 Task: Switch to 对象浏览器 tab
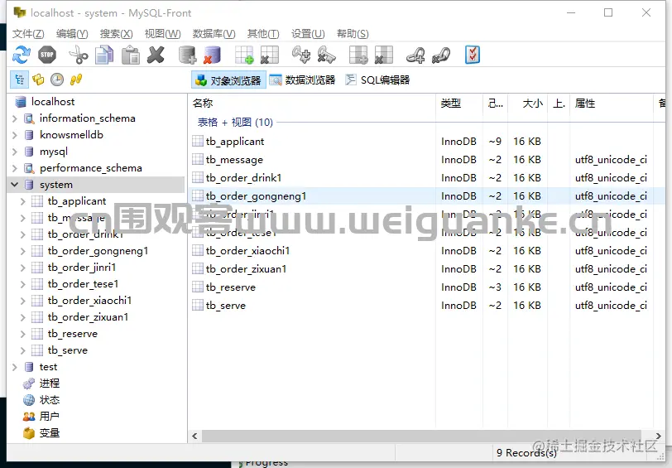click(x=228, y=80)
